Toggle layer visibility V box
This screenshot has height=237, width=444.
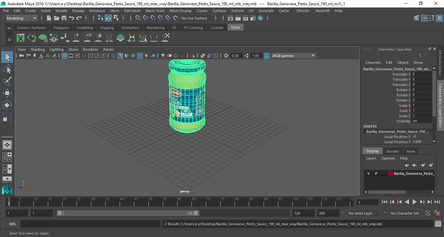pos(368,174)
